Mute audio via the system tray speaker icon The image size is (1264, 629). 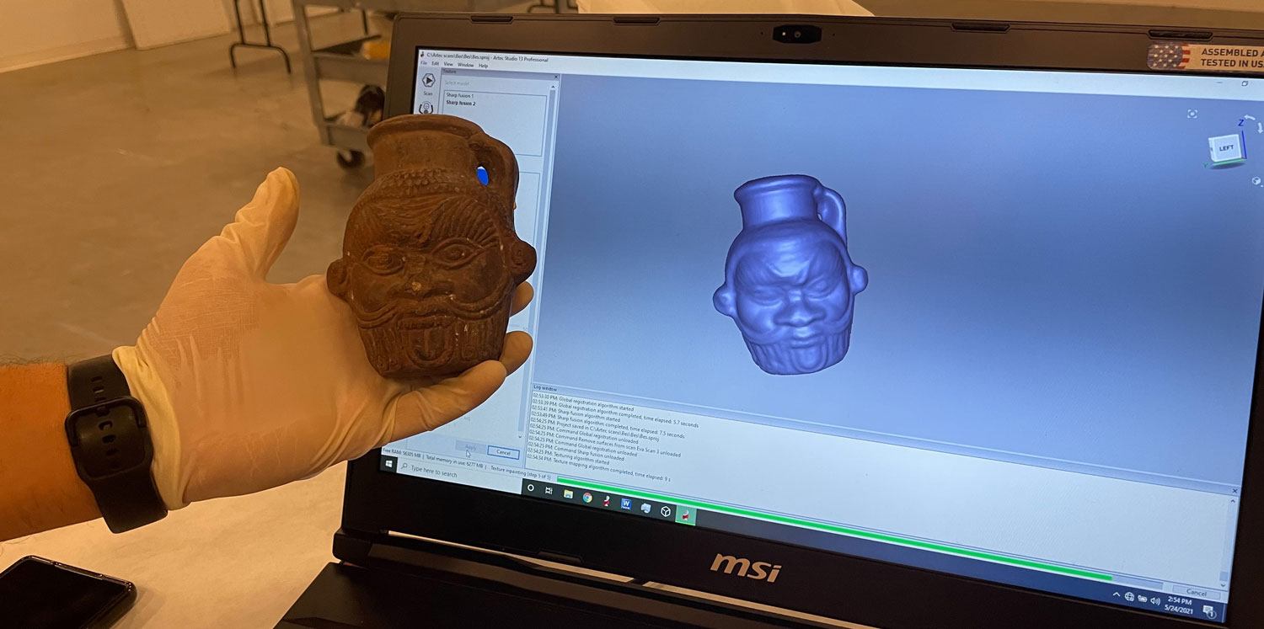coord(1155,601)
